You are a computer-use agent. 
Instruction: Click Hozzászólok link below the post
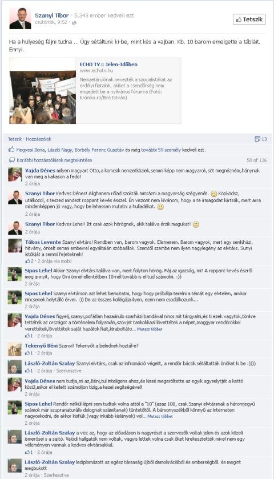point(38,139)
